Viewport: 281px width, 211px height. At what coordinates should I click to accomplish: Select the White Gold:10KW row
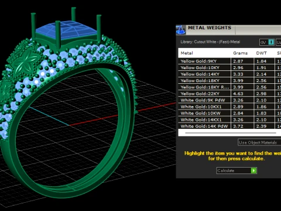click(229, 113)
